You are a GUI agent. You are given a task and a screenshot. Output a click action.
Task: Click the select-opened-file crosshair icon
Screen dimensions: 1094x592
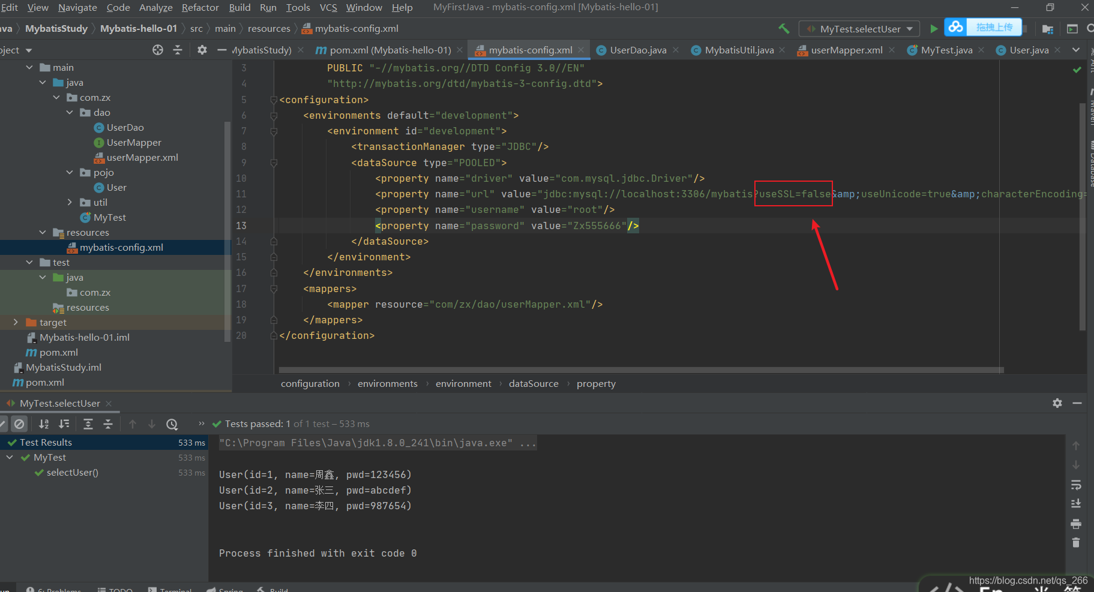point(158,50)
